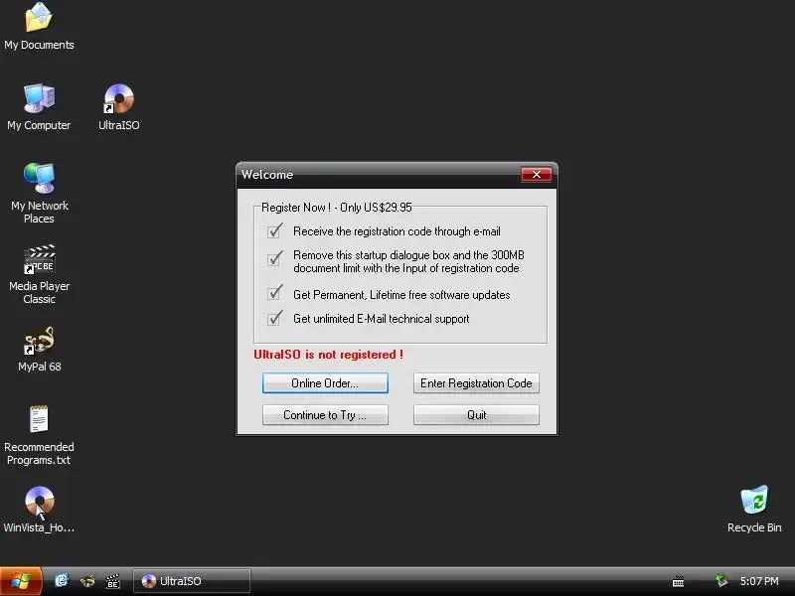
Task: Select the Media Player Classic shortcut
Action: 39,274
